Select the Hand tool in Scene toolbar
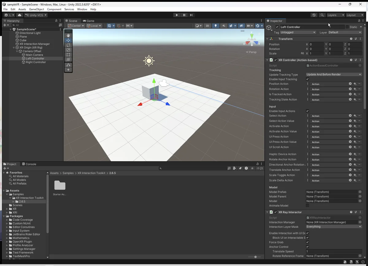Image resolution: width=368 pixels, height=266 pixels. 68,35
